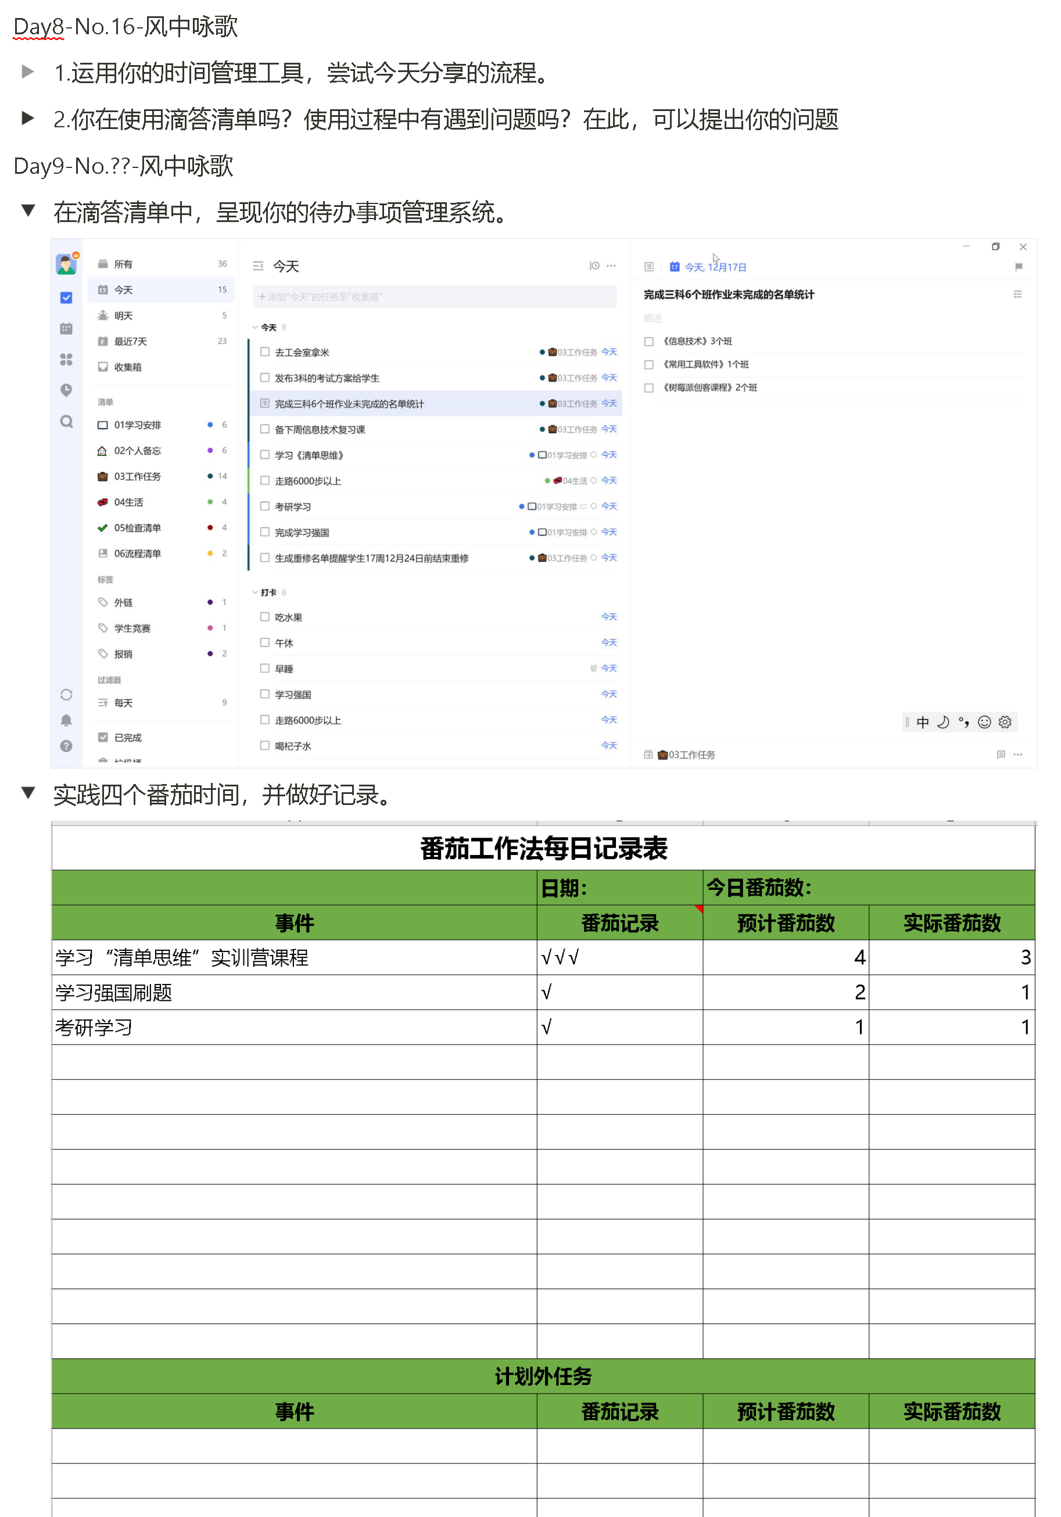Open the 每天 filter
The image size is (1061, 1517).
pos(162,703)
